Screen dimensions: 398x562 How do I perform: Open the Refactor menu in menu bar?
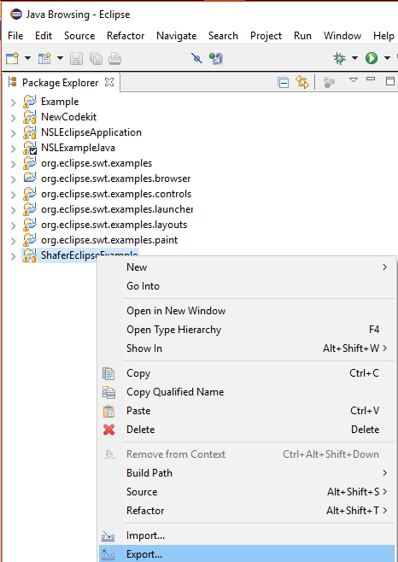click(126, 36)
